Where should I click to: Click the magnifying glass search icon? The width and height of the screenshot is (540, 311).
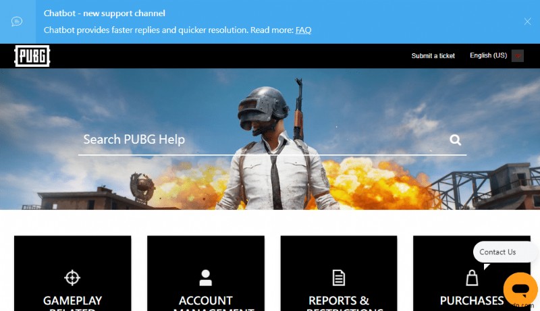pyautogui.click(x=455, y=140)
